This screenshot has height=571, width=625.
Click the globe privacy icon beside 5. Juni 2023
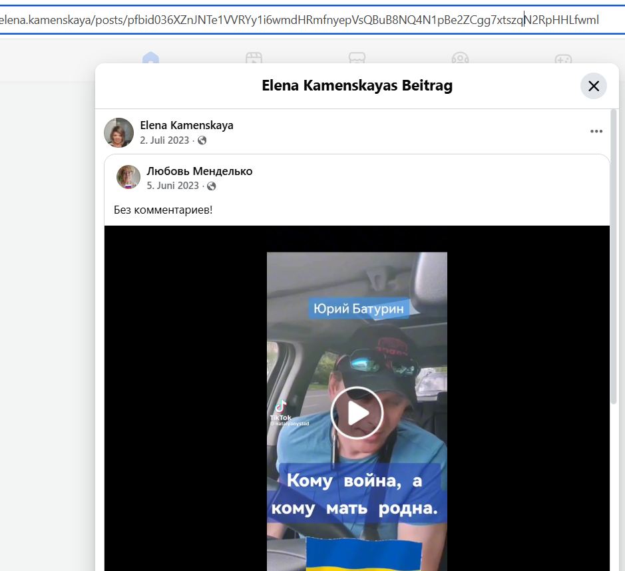pos(211,186)
